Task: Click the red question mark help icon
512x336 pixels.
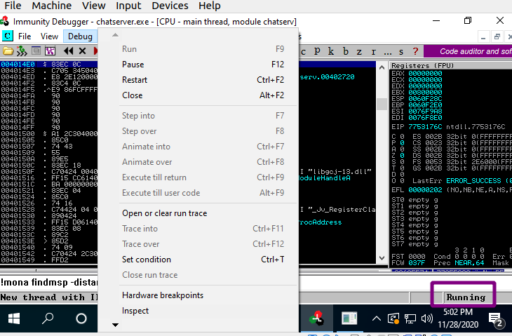Action: click(x=415, y=51)
